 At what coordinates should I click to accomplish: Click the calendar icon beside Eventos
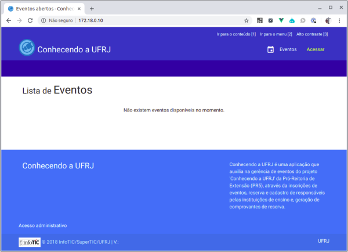[270, 49]
